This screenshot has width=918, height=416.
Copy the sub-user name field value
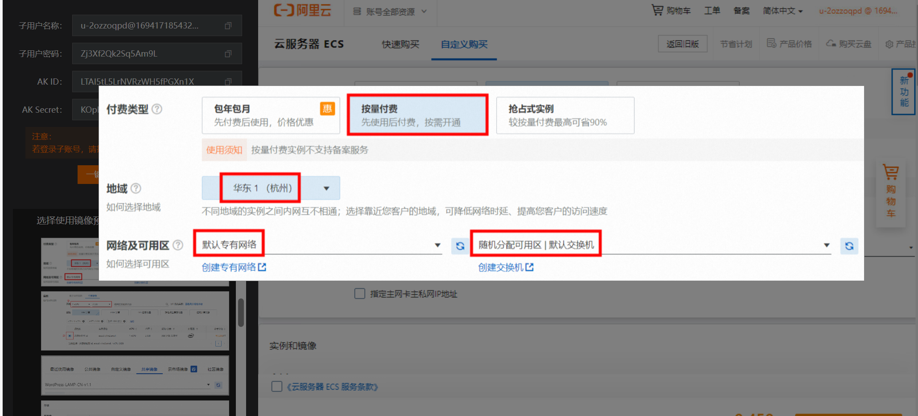[x=228, y=26]
